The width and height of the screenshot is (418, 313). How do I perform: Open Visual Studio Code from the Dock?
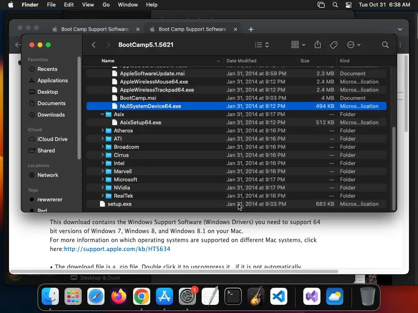278,296
